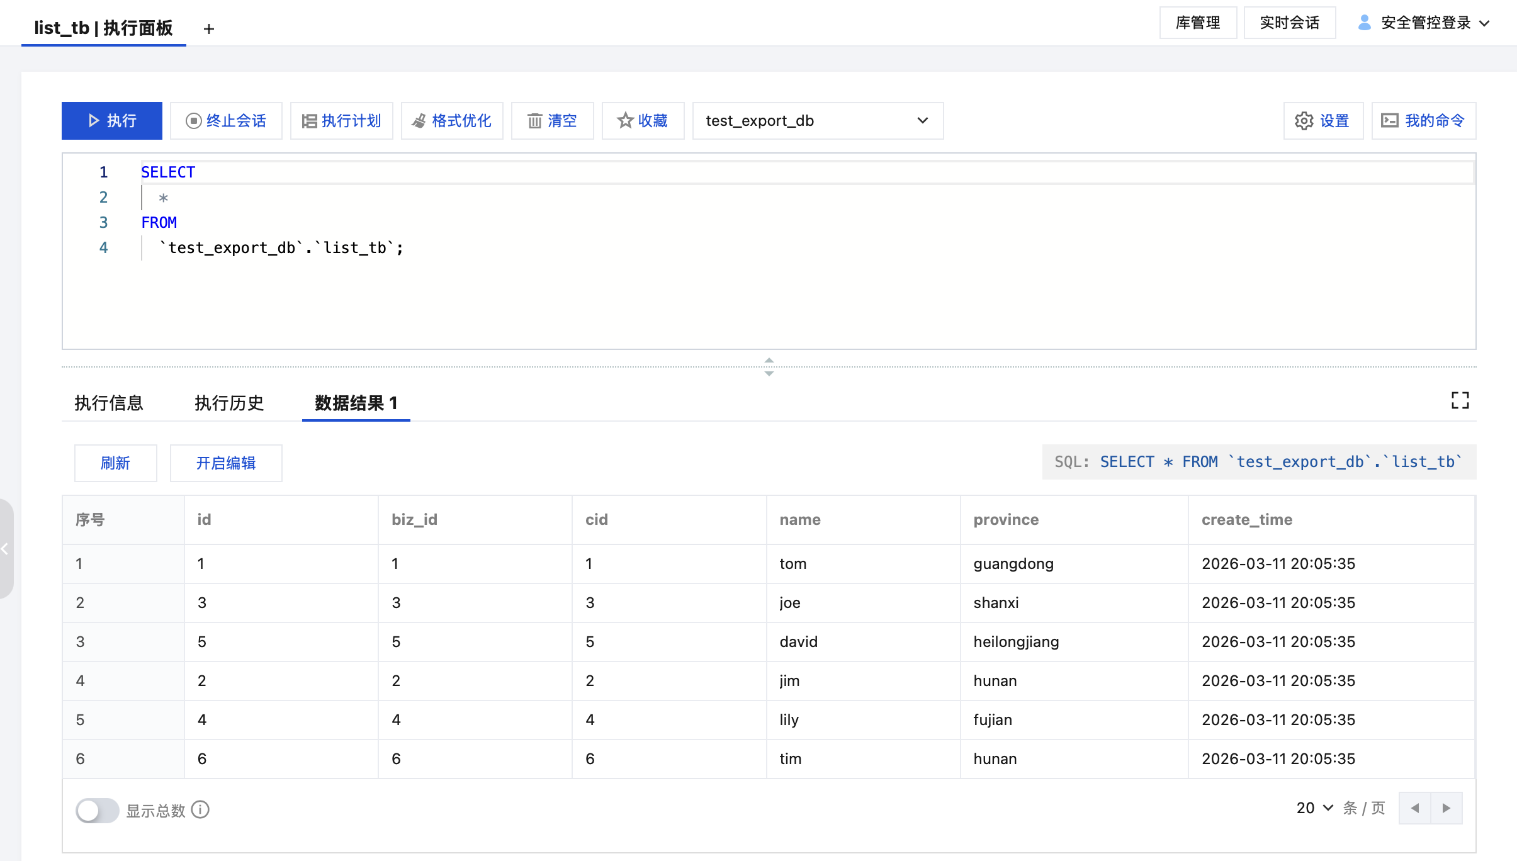This screenshot has width=1517, height=861.
Task: Click the fullscreen expand icon in results panel
Action: (1460, 400)
